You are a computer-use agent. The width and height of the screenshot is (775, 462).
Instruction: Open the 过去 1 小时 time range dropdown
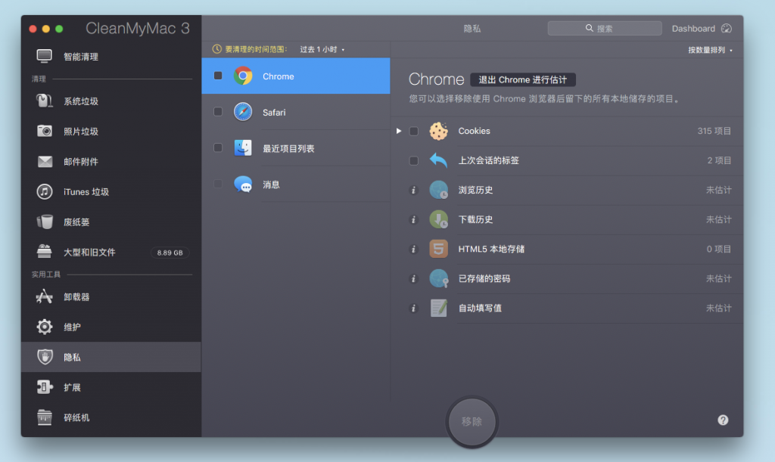(x=322, y=49)
